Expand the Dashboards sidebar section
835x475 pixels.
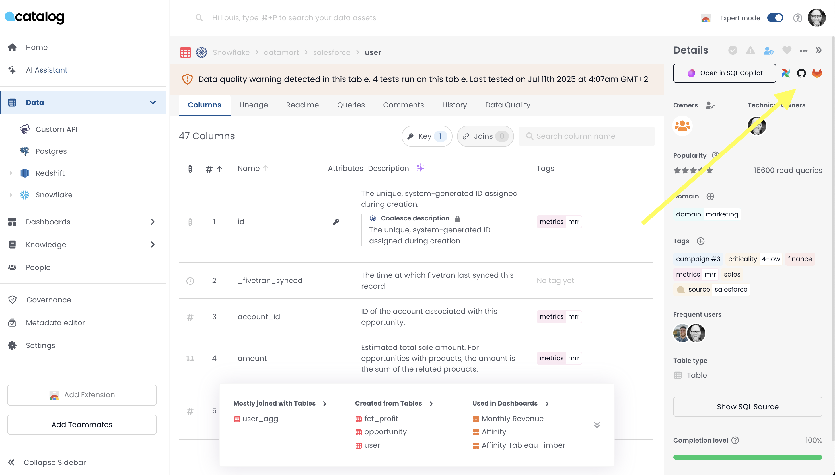(x=153, y=222)
